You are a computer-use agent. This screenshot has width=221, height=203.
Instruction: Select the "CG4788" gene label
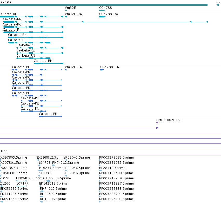(106, 8)
